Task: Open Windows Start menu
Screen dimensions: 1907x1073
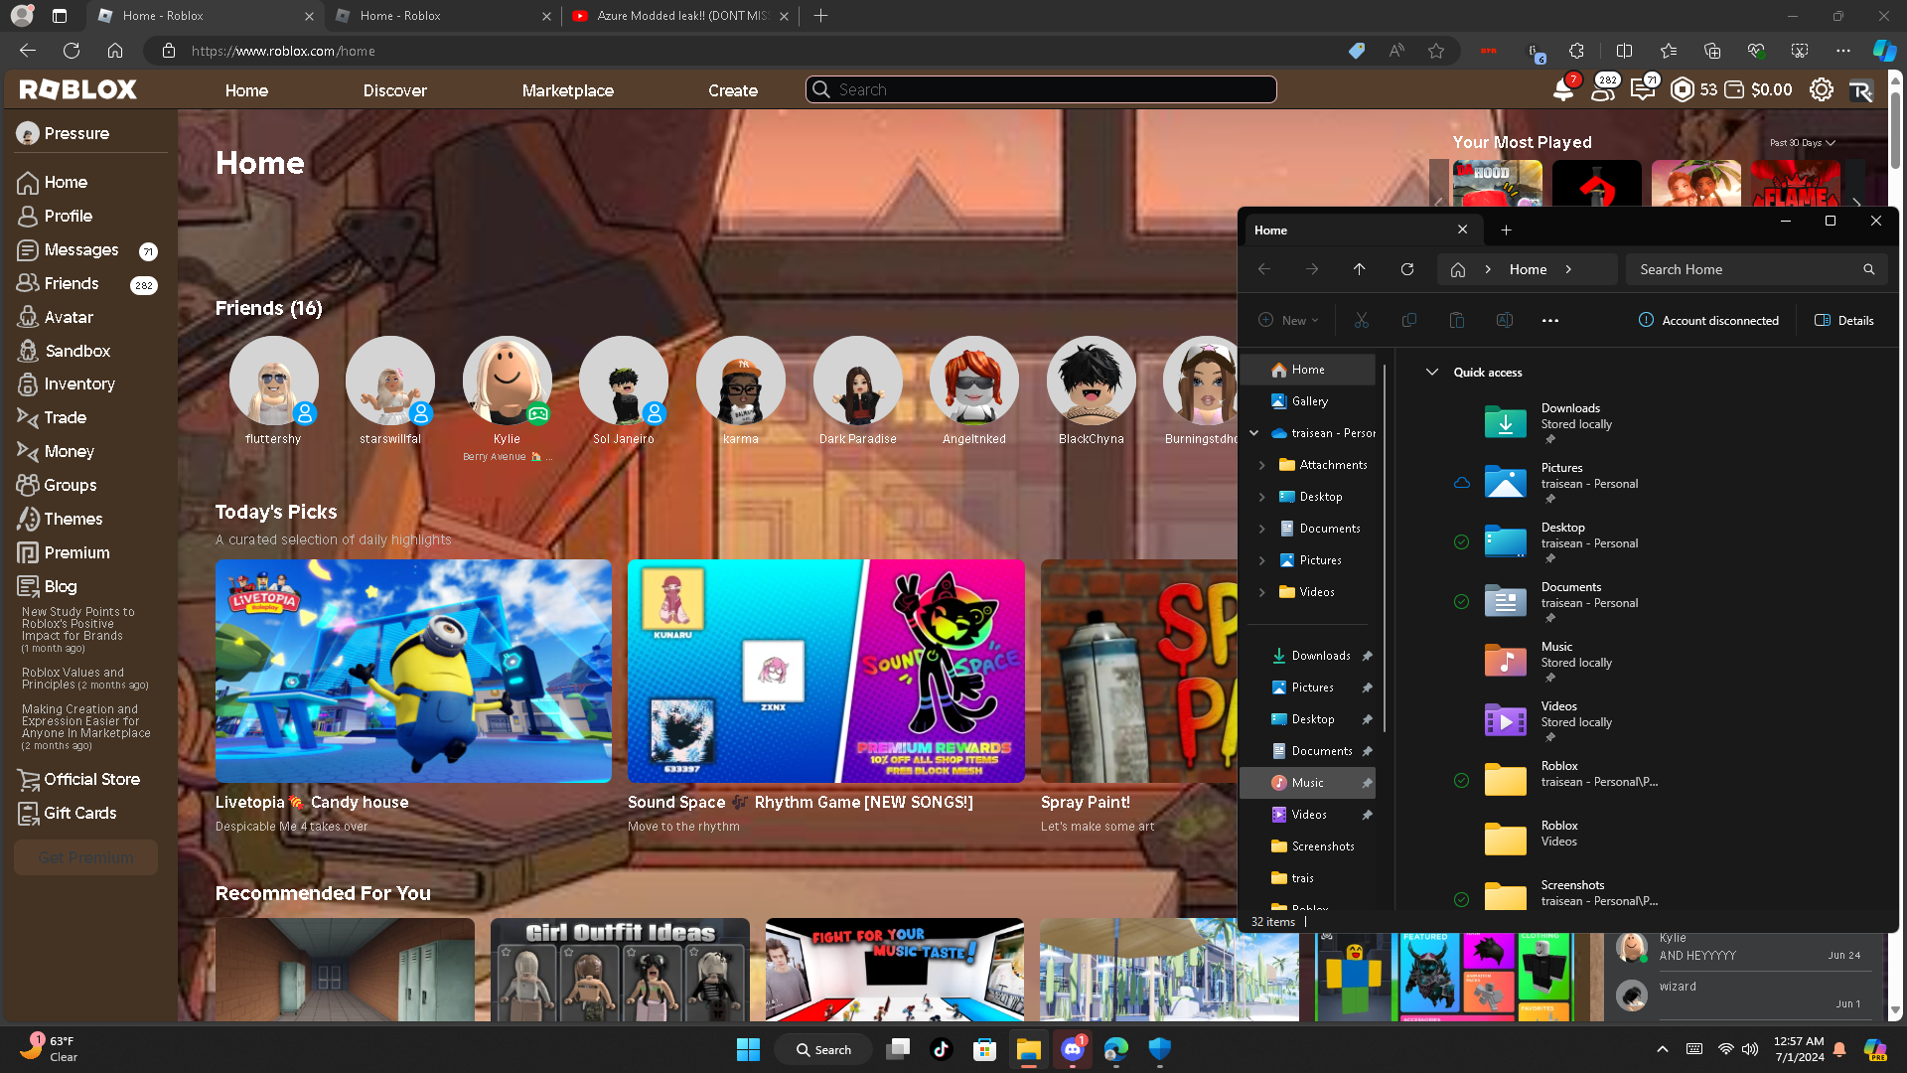Action: coord(748,1049)
